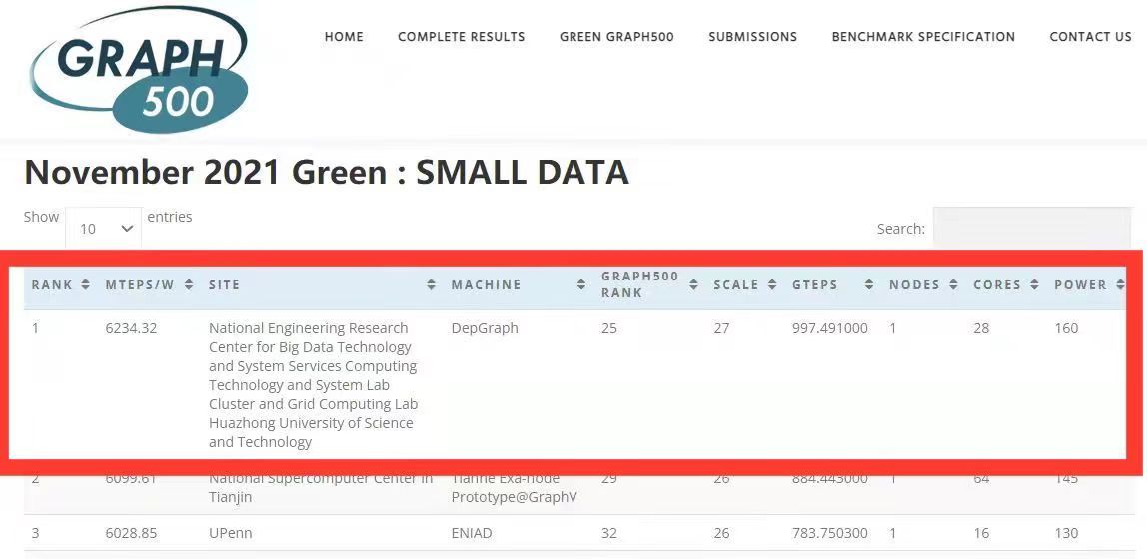Sort by Graph500 Rank column arrows
The width and height of the screenshot is (1147, 559).
click(693, 285)
